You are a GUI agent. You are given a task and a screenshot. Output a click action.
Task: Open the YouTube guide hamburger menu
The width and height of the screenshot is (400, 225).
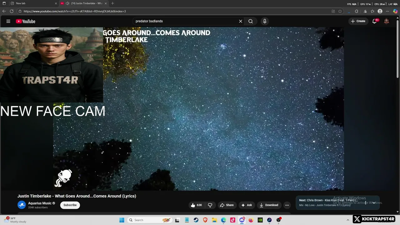pyautogui.click(x=8, y=21)
